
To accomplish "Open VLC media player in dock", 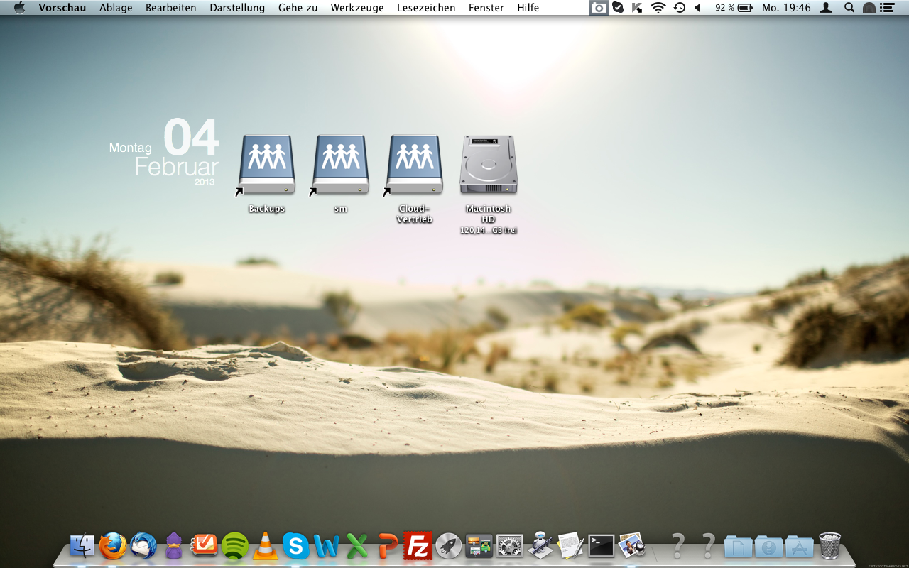I will [x=266, y=546].
